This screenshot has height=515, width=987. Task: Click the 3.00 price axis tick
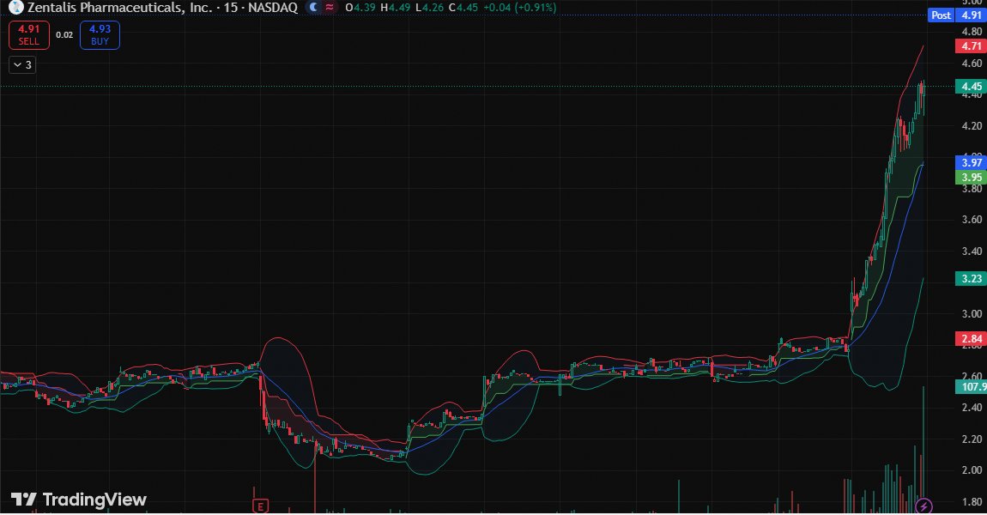(x=972, y=313)
